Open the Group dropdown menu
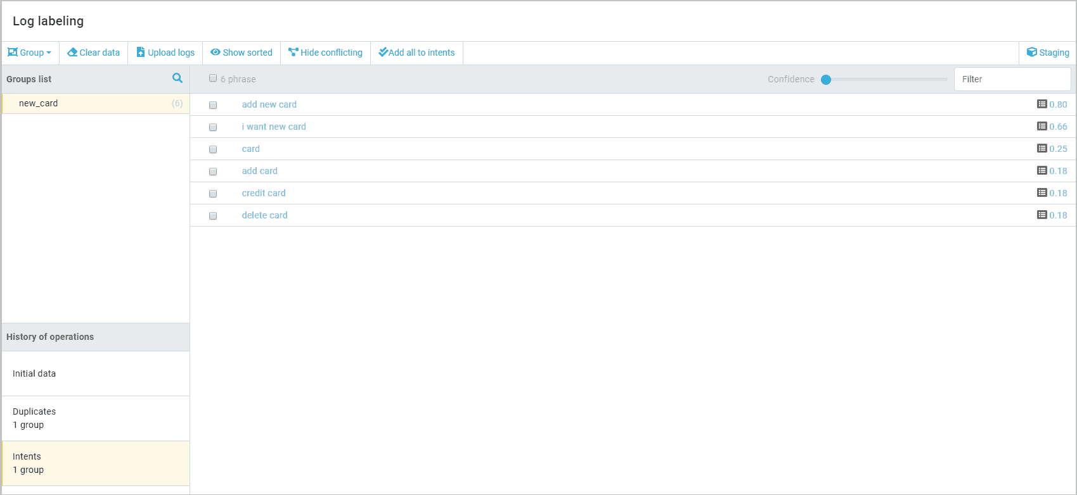The image size is (1077, 495). 30,53
